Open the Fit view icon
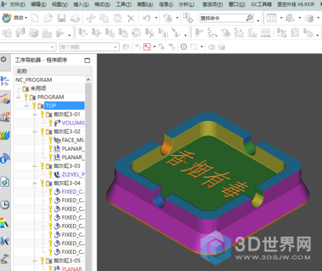 click(271, 18)
